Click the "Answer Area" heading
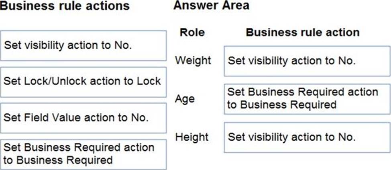 211,6
